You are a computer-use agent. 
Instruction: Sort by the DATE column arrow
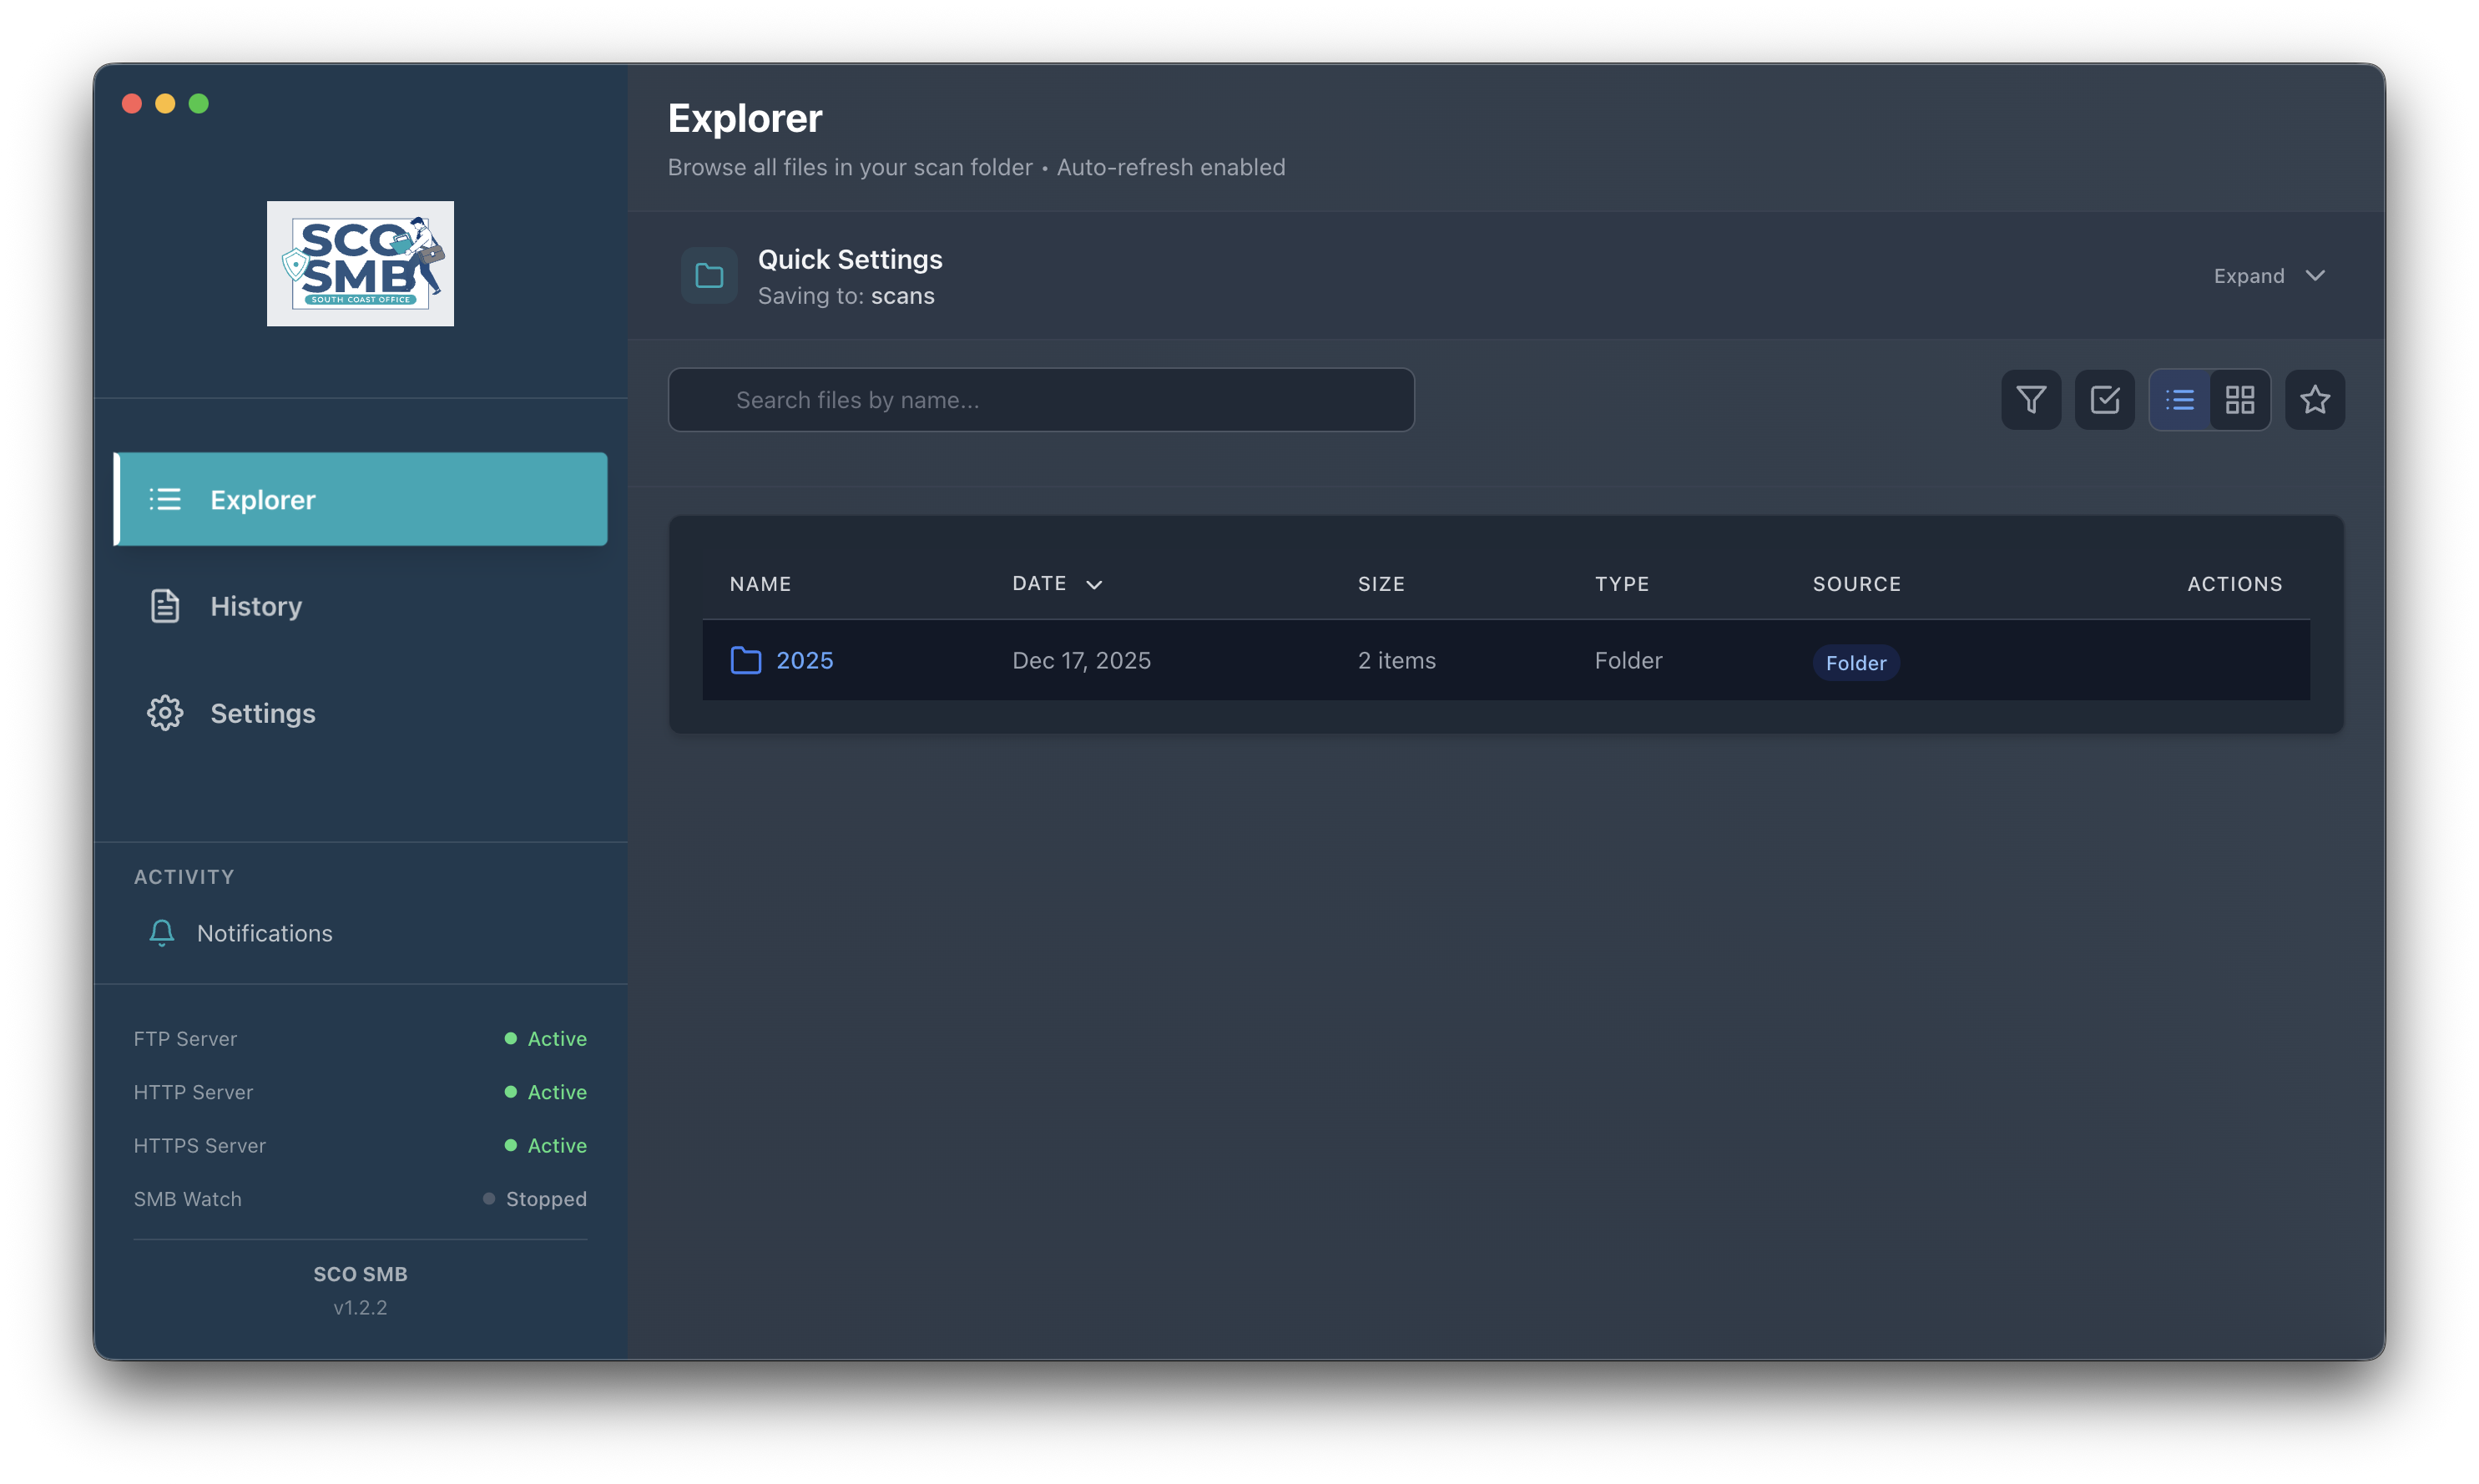1094,585
